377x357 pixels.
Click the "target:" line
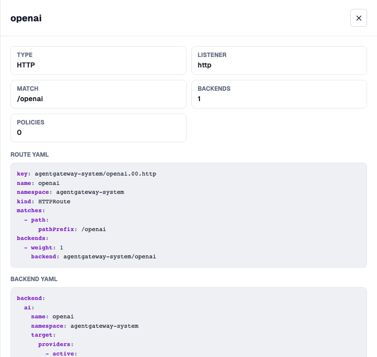[43, 335]
